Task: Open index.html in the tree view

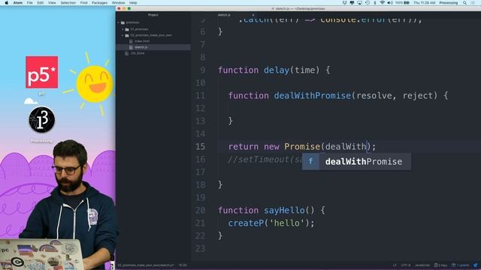Action: click(142, 41)
